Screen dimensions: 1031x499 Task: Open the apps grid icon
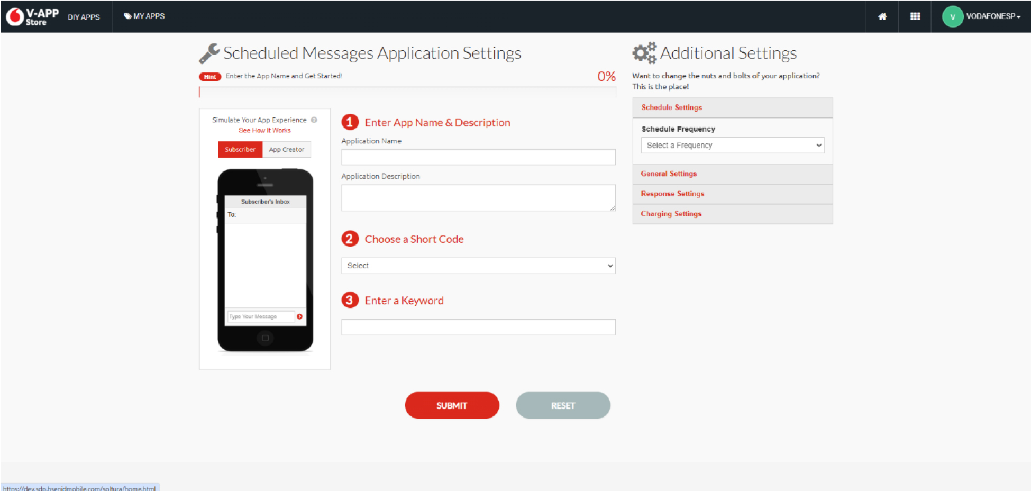915,16
